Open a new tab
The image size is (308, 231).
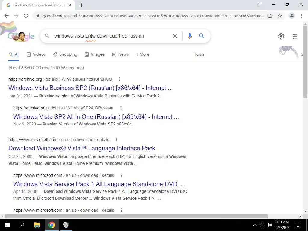point(81,5)
